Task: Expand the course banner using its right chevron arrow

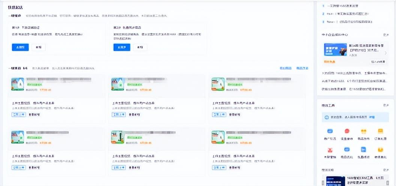Action: pos(385,53)
